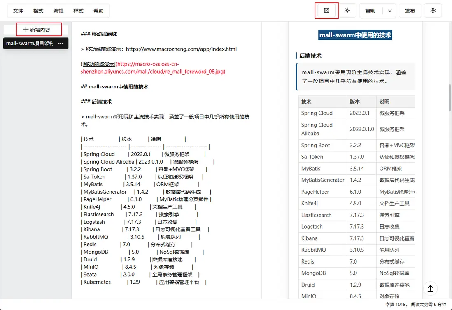Click the blockquote text in preview
452x310 pixels.
coord(354,77)
